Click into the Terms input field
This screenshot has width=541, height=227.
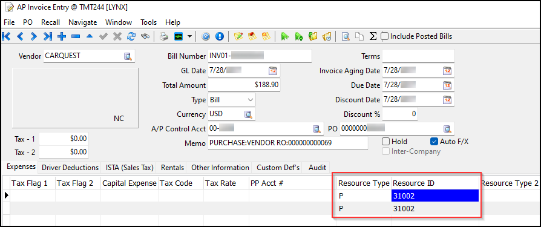(x=418, y=56)
